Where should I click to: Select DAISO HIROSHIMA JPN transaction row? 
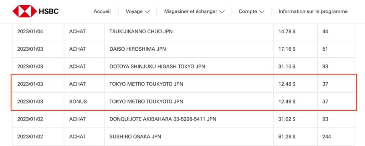(138, 49)
